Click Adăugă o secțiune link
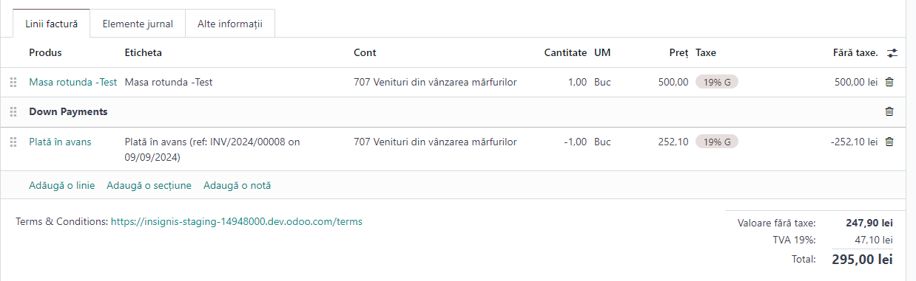 (149, 185)
